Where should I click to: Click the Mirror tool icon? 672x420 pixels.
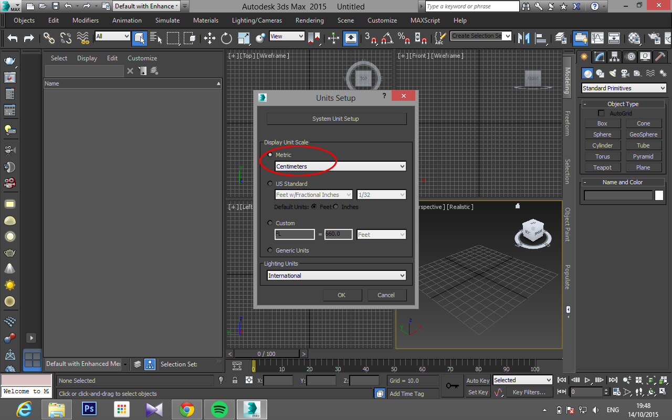coord(523,38)
